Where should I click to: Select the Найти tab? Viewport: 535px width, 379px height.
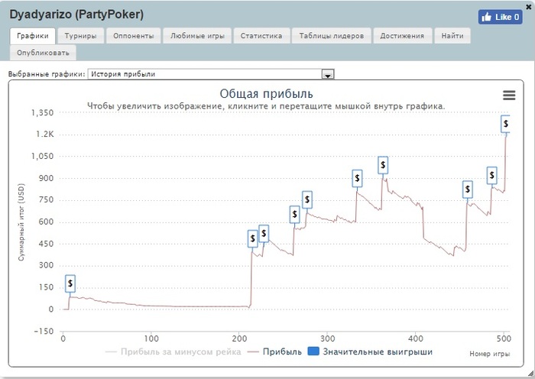click(x=452, y=36)
